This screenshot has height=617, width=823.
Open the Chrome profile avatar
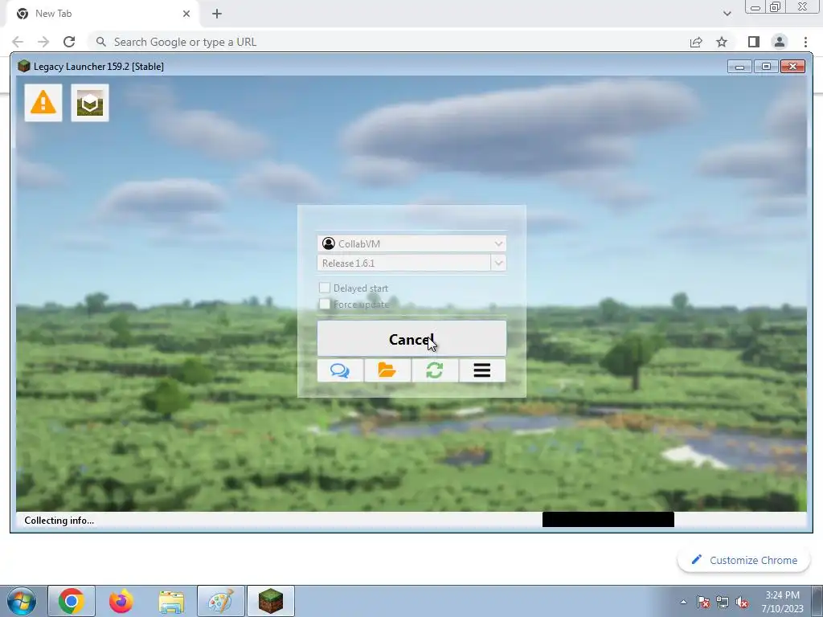780,42
